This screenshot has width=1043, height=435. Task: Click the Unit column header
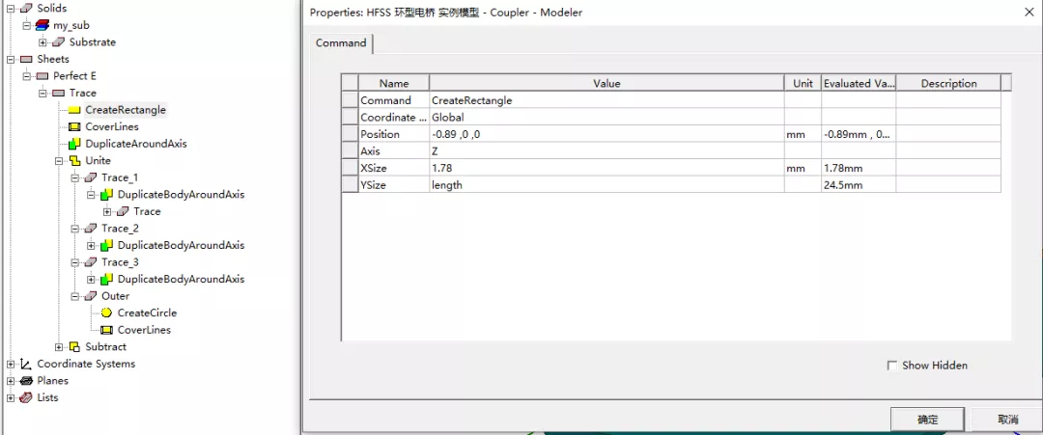click(803, 83)
